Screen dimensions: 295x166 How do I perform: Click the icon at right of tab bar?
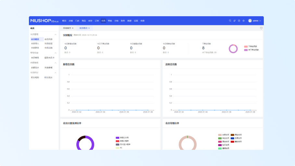[261, 28]
